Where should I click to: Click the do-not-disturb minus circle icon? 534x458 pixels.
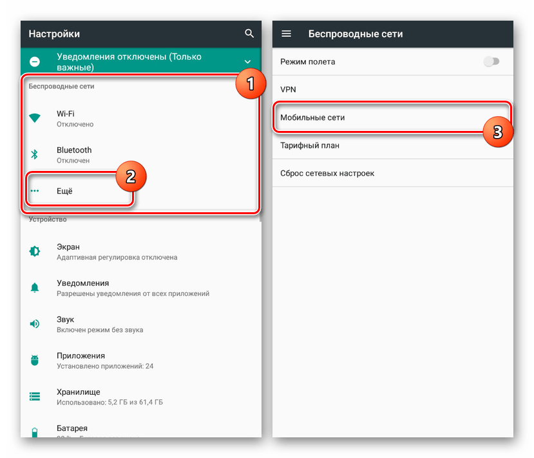pos(35,62)
